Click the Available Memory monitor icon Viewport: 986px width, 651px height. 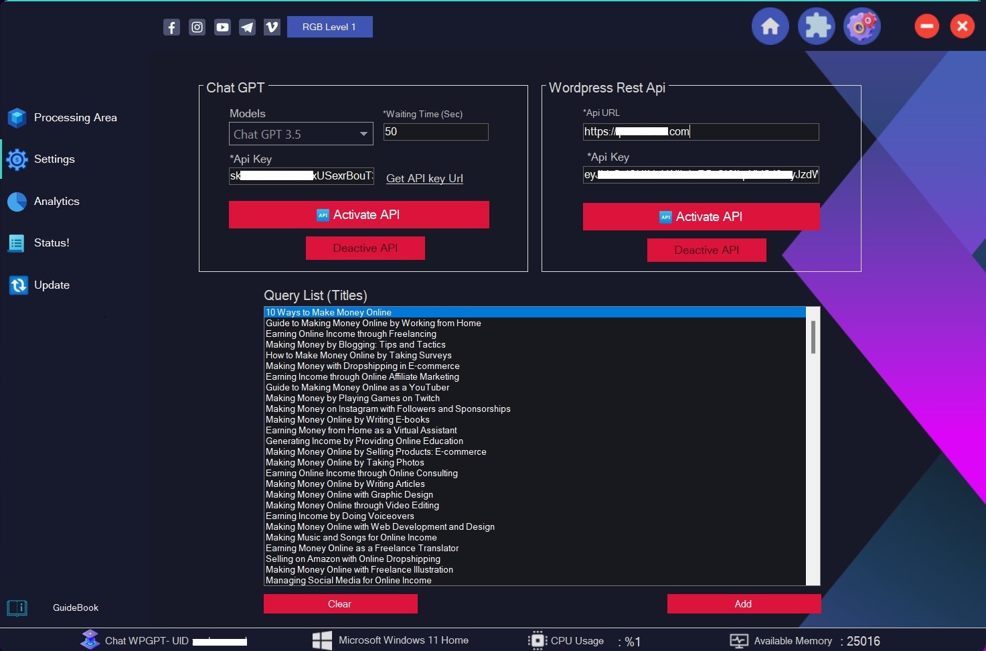tap(739, 641)
